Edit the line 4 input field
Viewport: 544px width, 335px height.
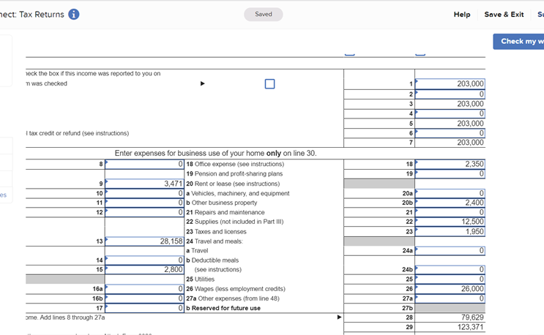(x=450, y=113)
